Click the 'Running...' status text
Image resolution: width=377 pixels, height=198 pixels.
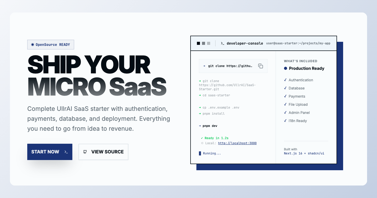(212, 153)
